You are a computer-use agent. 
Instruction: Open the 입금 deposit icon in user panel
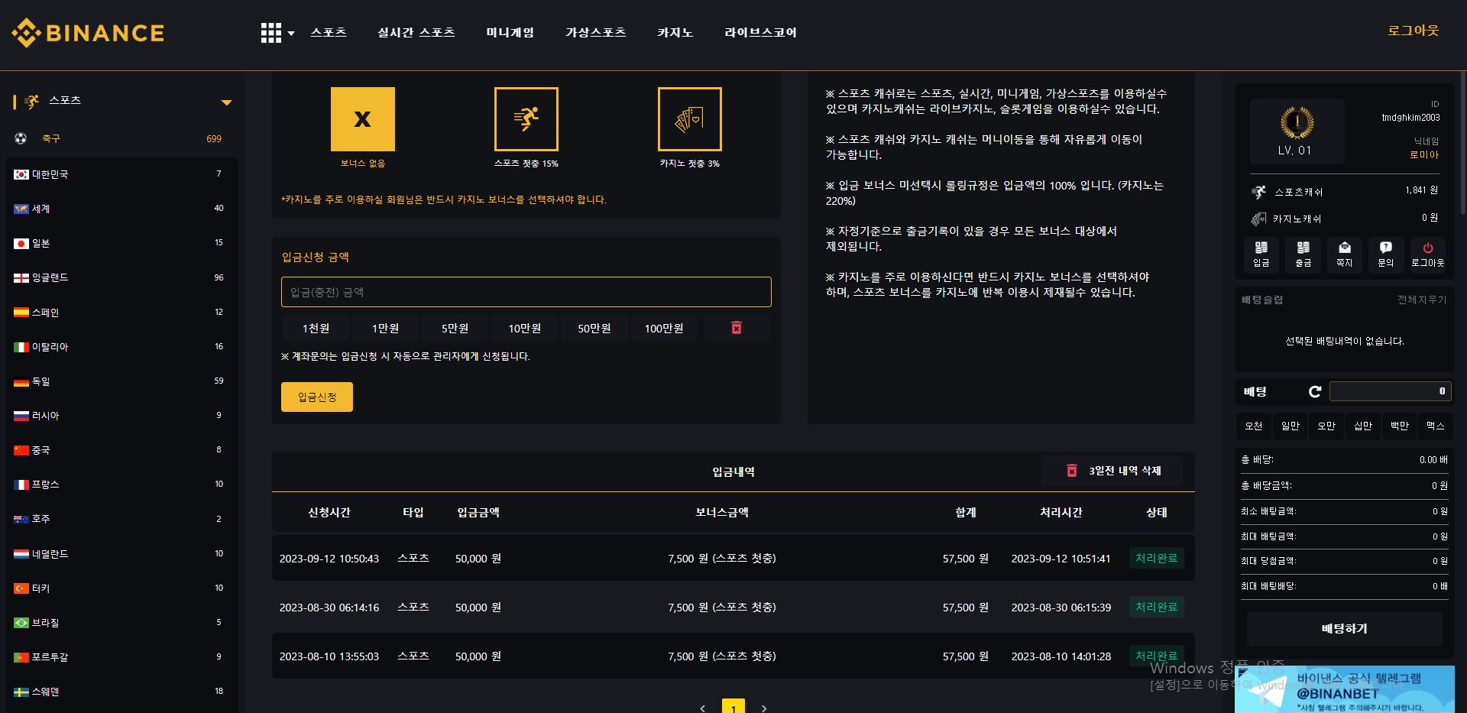(1261, 253)
